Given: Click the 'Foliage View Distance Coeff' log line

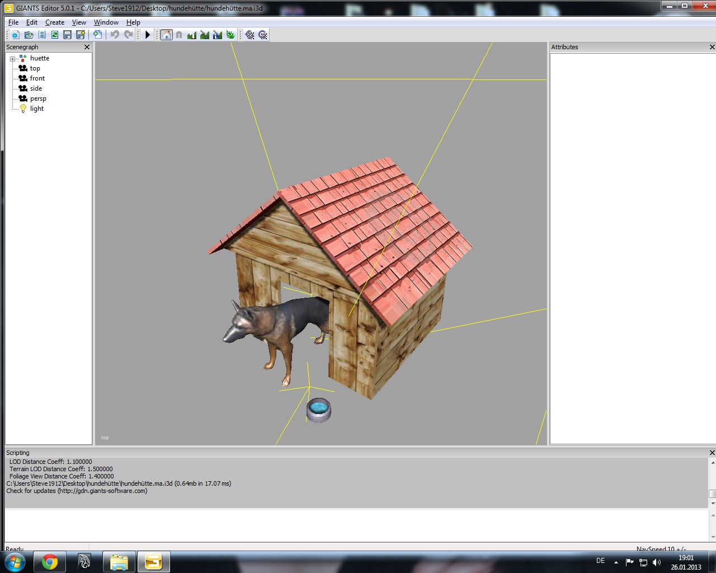Looking at the screenshot, I should tap(62, 476).
